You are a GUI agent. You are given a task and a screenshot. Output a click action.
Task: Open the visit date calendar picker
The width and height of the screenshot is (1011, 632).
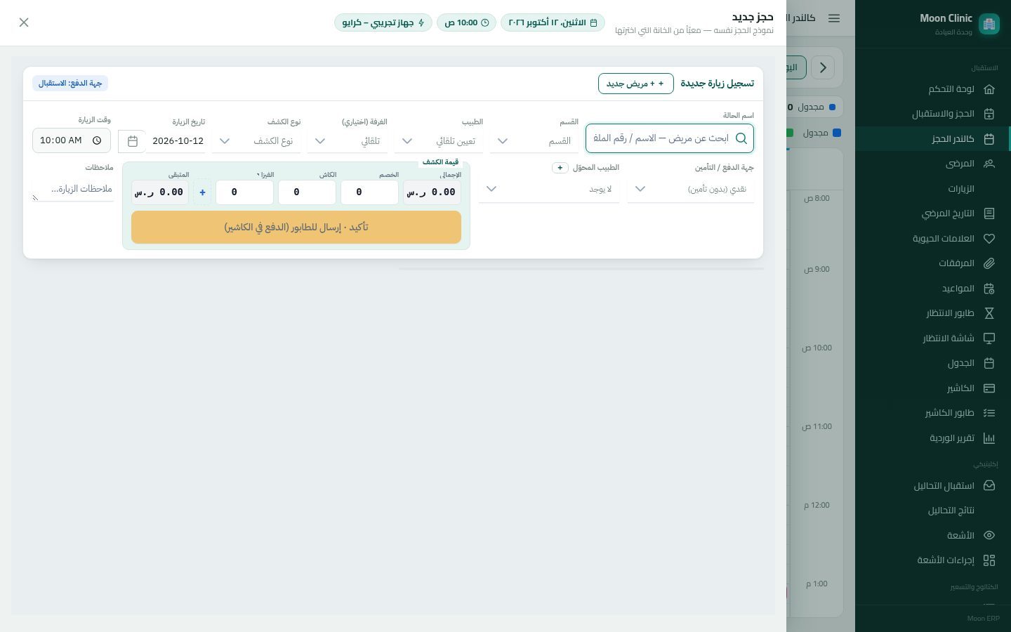tap(132, 141)
